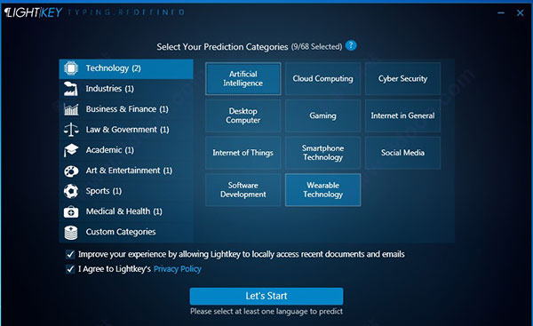The height and width of the screenshot is (326, 533).
Task: Click the Custom Categories stack icon
Action: (71, 233)
